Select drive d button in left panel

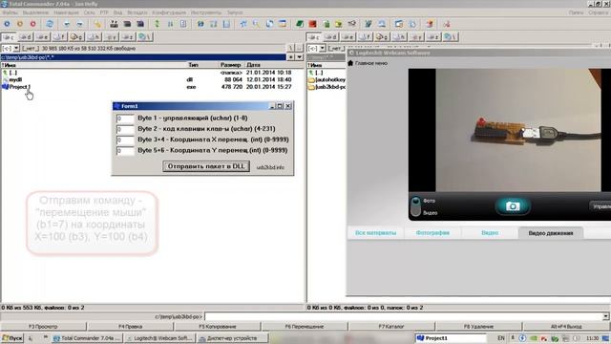[26, 37]
